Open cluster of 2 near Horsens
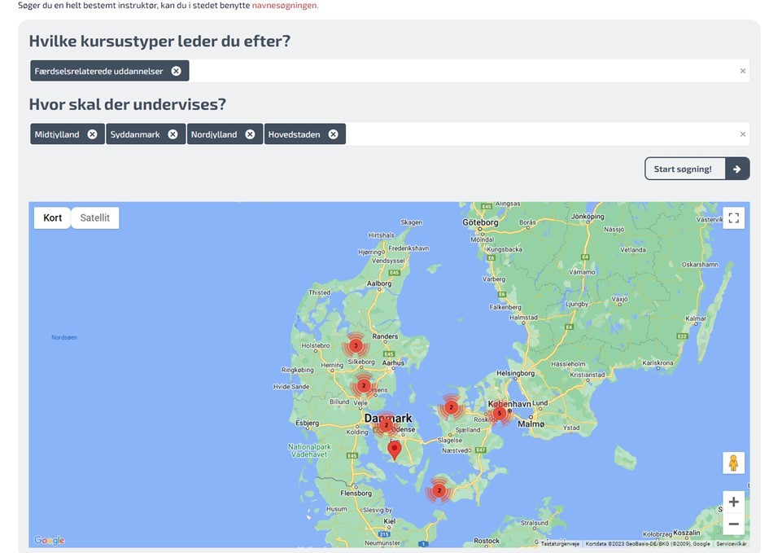Screen dimensions: 782x553 click(364, 385)
